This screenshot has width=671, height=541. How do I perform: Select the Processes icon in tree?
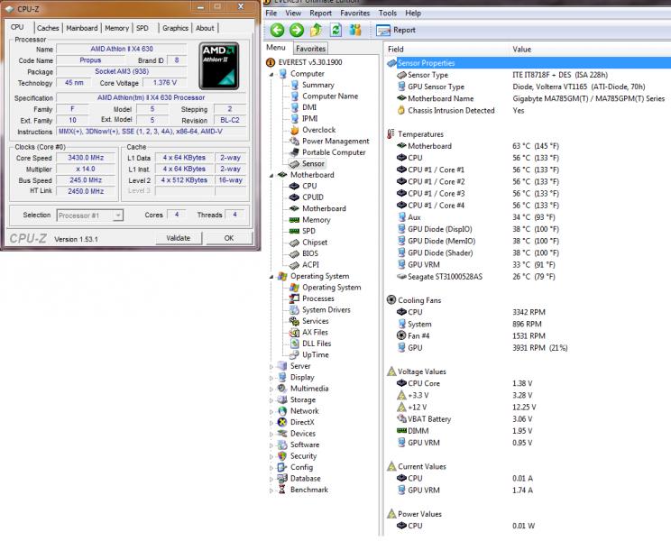pyautogui.click(x=294, y=298)
